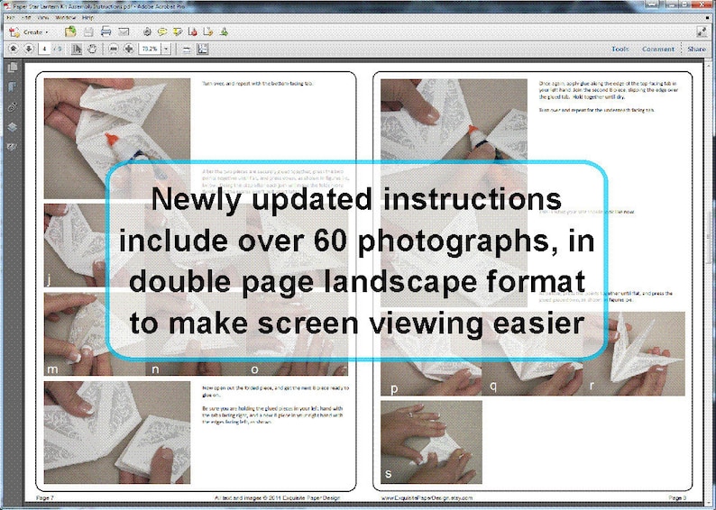Screen dimensions: 716x510
Task: Add a sticky note comment icon
Action: click(x=162, y=32)
